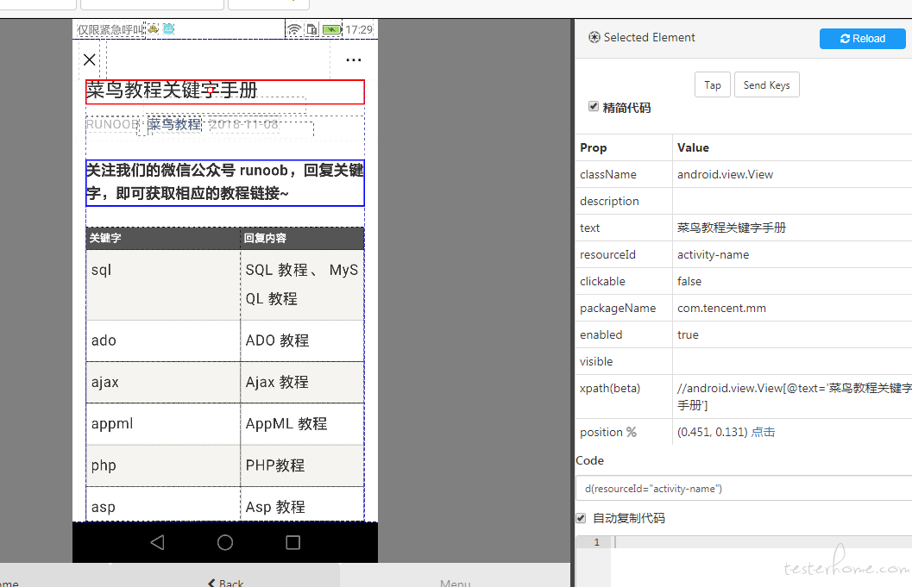Screen dimensions: 912x587
Task: Click the 点击 link beside position
Action: [x=763, y=432]
